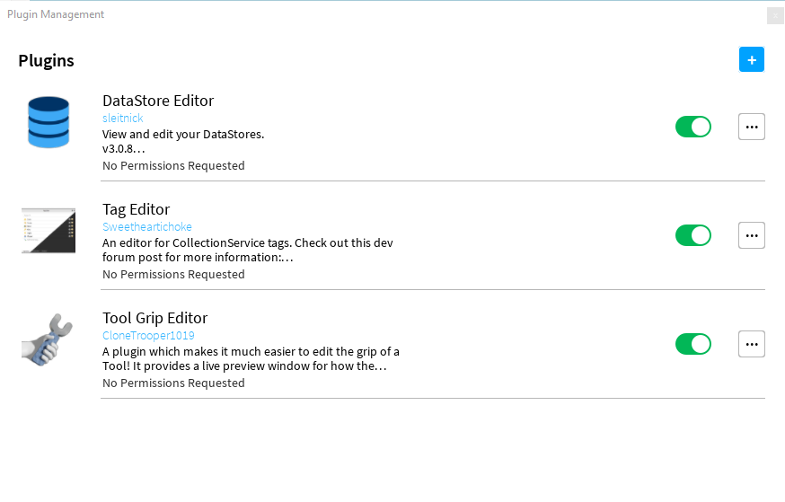Screen dimensions: 785x502
Task: Open the Tool Grip Editor three-dots menu
Action: click(752, 344)
